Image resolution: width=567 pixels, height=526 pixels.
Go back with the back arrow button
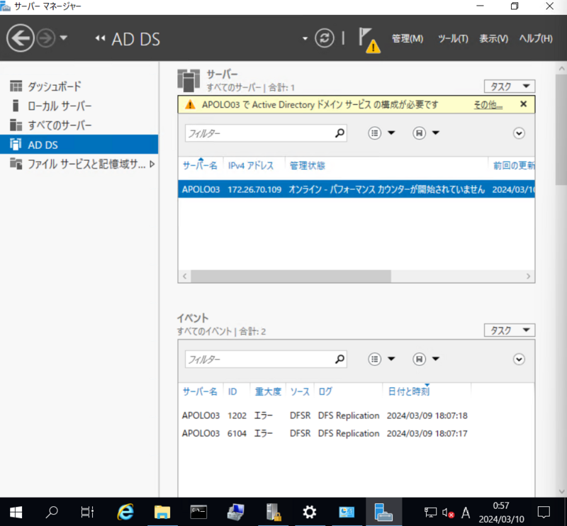click(x=21, y=38)
